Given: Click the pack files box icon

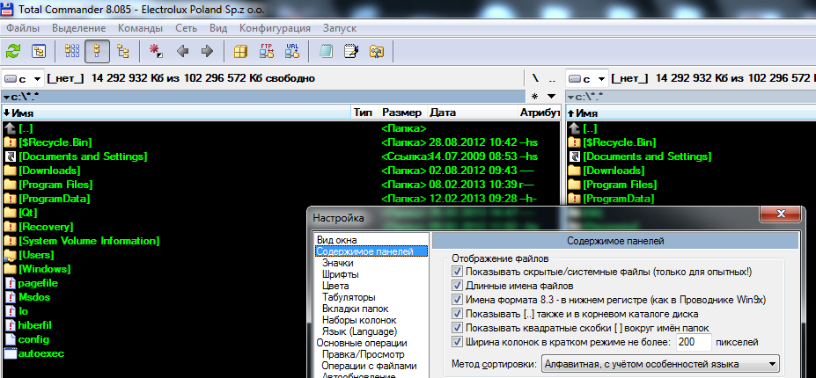Looking at the screenshot, I should pos(240,51).
